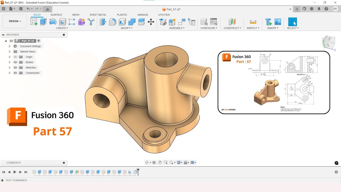Hide the Construction folder
The image size is (341, 192).
click(15, 73)
